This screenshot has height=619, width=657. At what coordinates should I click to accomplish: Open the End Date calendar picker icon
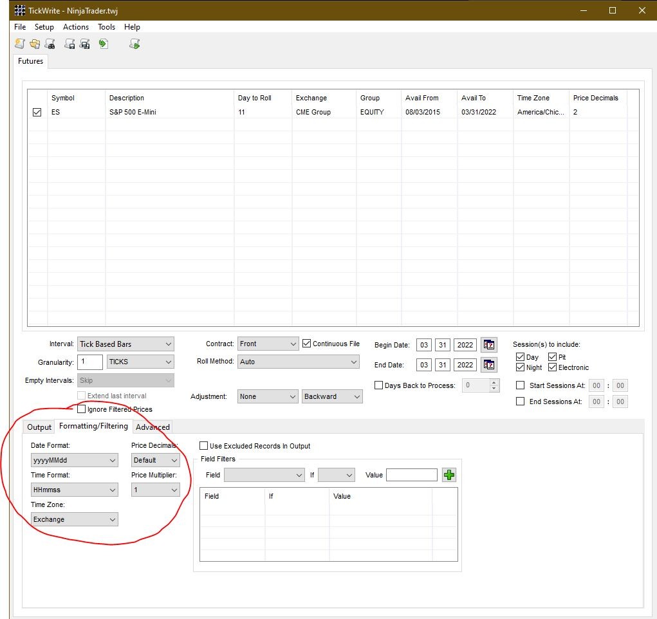click(x=488, y=365)
